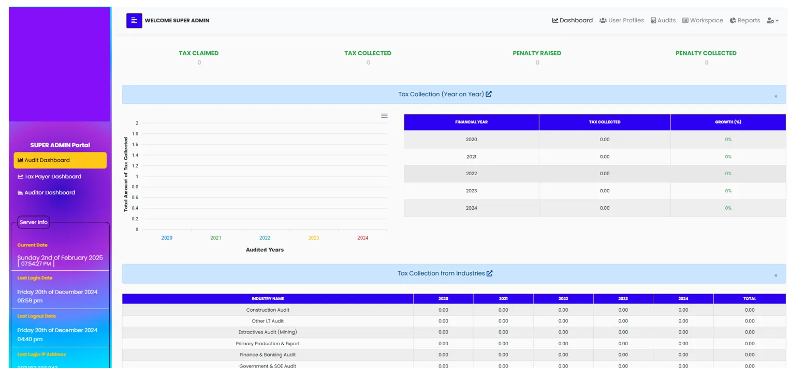This screenshot has width=790, height=368.
Task: Click the Server Info label
Action: coord(33,222)
